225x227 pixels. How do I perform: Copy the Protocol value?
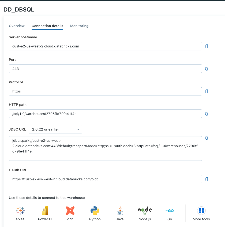(x=207, y=91)
